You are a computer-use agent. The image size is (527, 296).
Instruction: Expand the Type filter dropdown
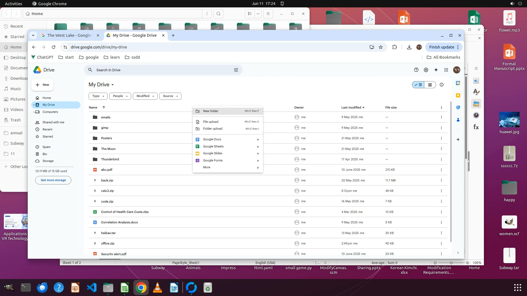(98, 96)
